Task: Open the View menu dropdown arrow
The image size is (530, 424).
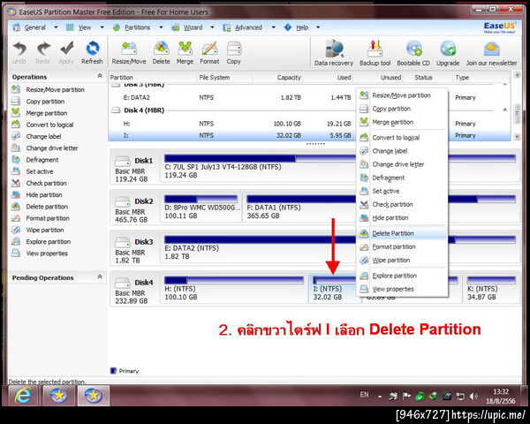Action: tap(102, 27)
